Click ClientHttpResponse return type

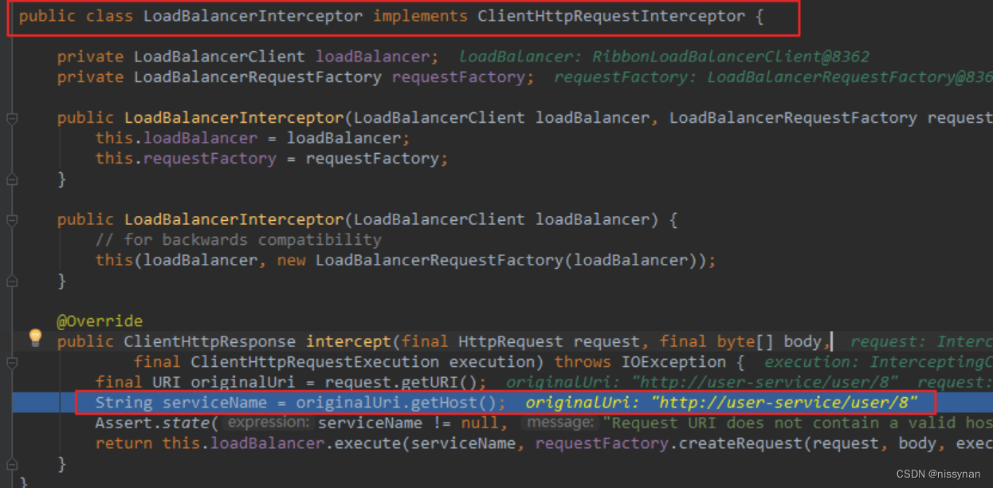click(210, 341)
